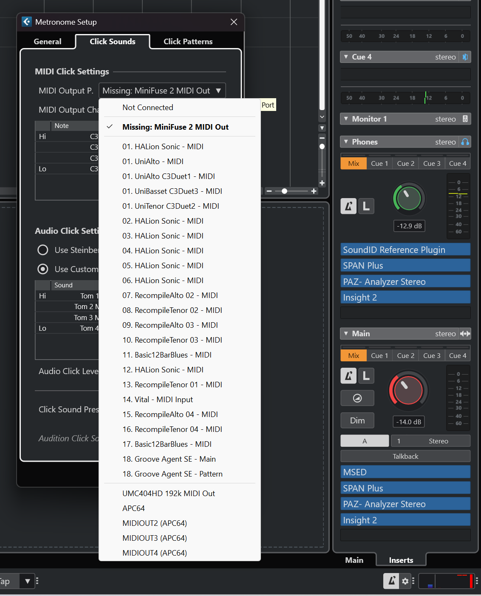Toggle the transport bar metronome icon

[391, 581]
